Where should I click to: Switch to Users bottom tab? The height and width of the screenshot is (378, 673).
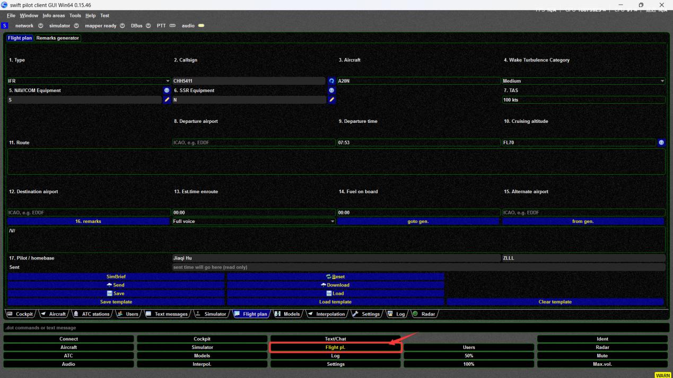pyautogui.click(x=128, y=314)
